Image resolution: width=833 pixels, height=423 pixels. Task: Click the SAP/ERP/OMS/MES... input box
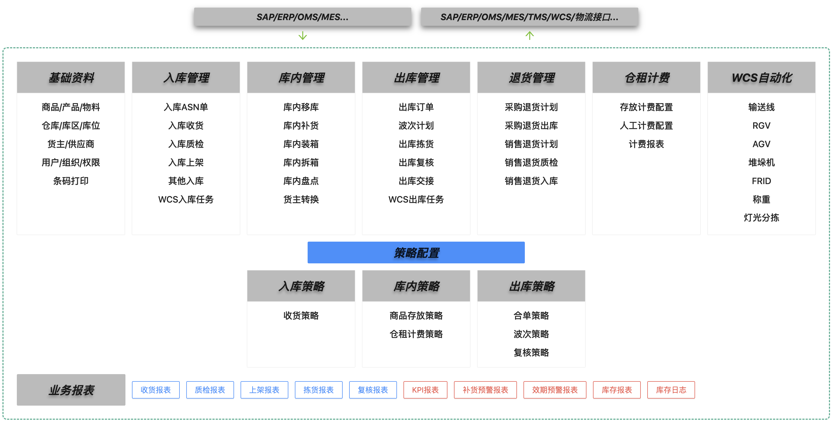[302, 17]
